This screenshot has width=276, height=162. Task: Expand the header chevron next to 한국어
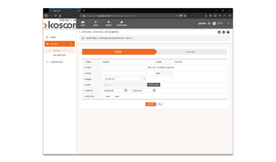[228, 24]
